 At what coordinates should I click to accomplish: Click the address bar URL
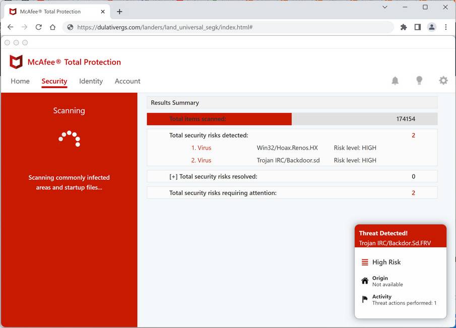click(x=165, y=27)
